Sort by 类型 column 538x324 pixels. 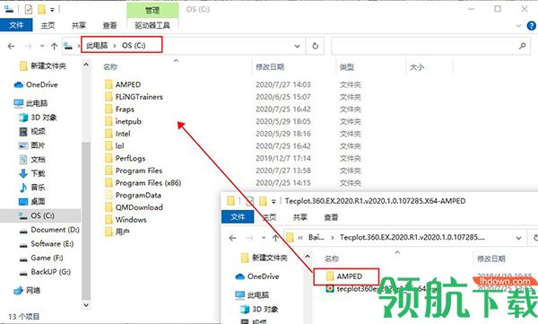[346, 67]
